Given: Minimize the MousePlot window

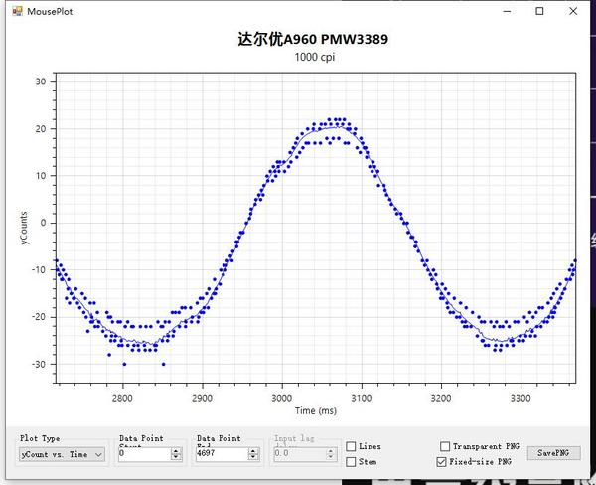Looking at the screenshot, I should click(x=507, y=11).
